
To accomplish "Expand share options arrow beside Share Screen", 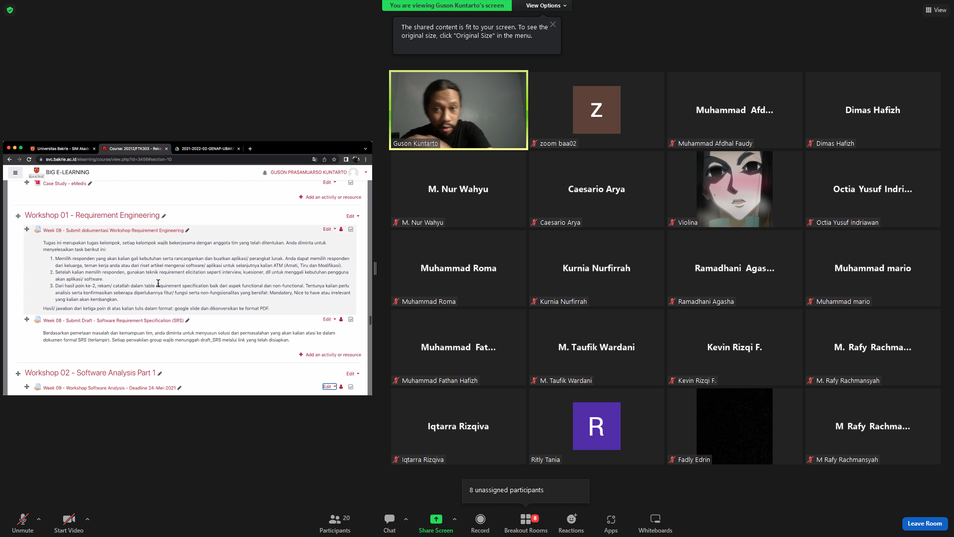I will tap(455, 519).
